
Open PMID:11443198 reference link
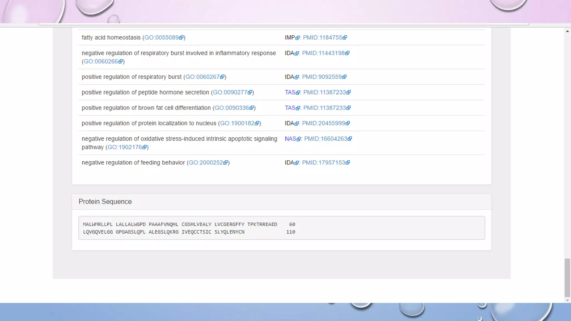323,53
